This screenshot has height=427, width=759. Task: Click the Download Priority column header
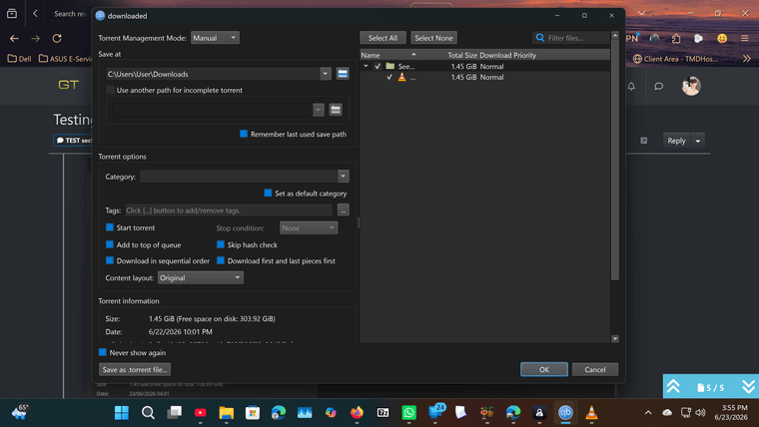[x=507, y=55]
